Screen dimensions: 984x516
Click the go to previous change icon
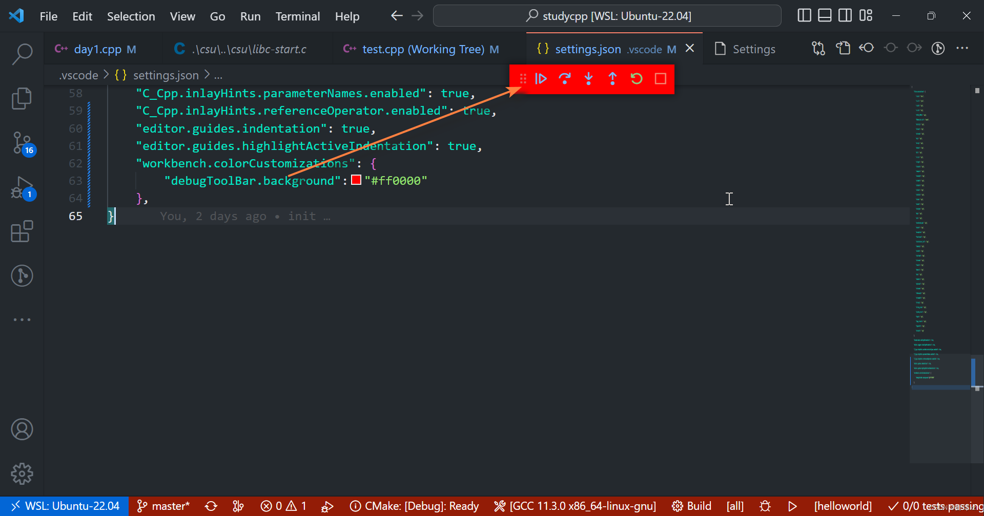[867, 49]
